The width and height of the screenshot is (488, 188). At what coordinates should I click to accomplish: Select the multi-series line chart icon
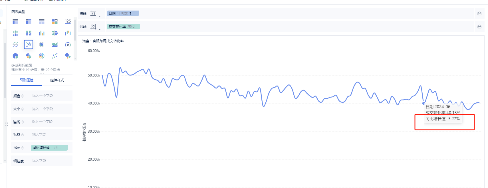click(29, 45)
